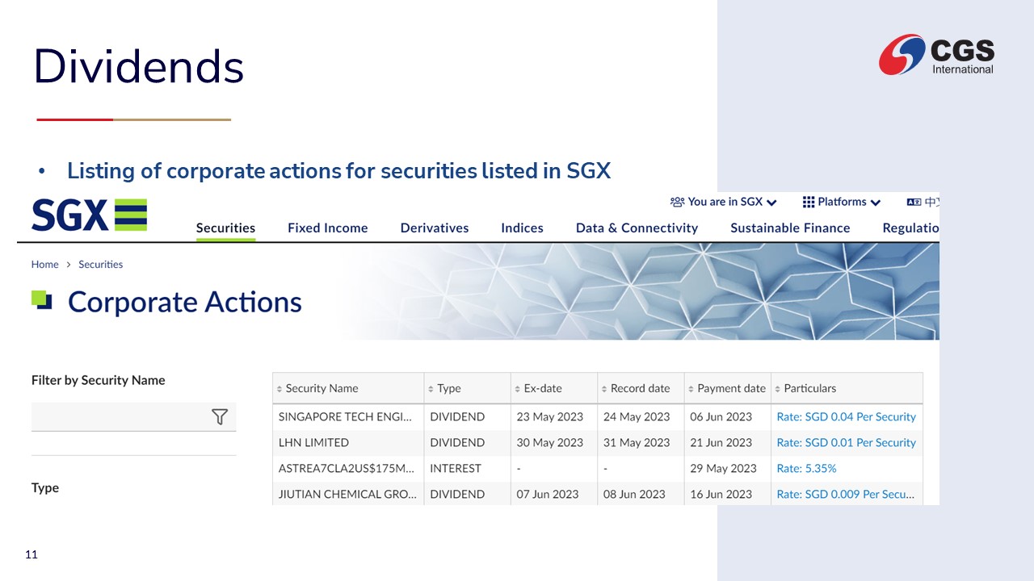
Task: Open the Derivatives menu item
Action: coord(434,228)
